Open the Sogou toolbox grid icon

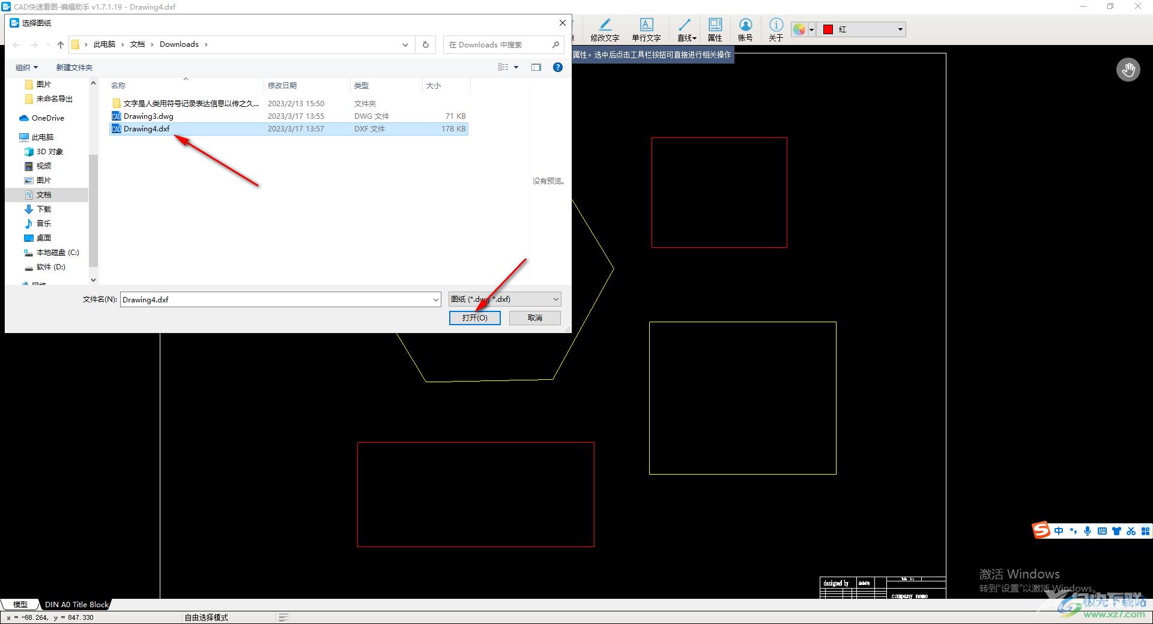pyautogui.click(x=1145, y=531)
